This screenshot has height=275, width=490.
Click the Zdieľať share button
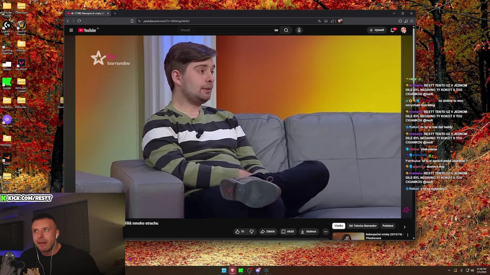[x=268, y=231]
